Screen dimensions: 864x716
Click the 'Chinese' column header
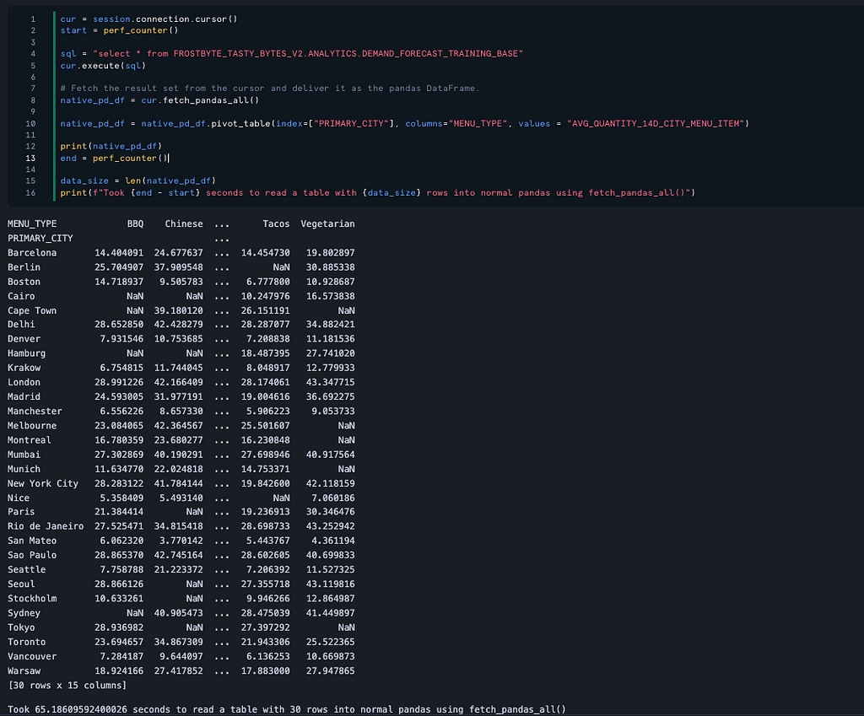pos(184,223)
